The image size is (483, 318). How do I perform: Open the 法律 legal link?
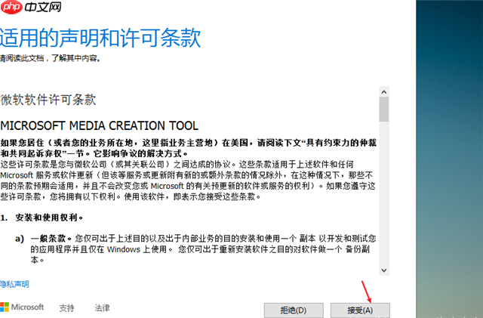[x=102, y=308]
